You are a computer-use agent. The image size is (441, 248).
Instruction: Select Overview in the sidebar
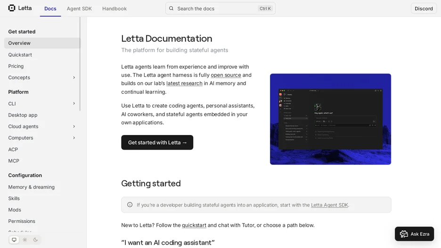[x=42, y=43]
